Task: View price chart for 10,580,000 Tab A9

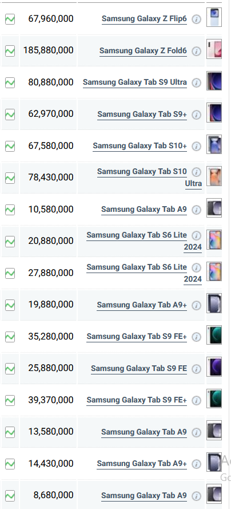Action: [10, 210]
